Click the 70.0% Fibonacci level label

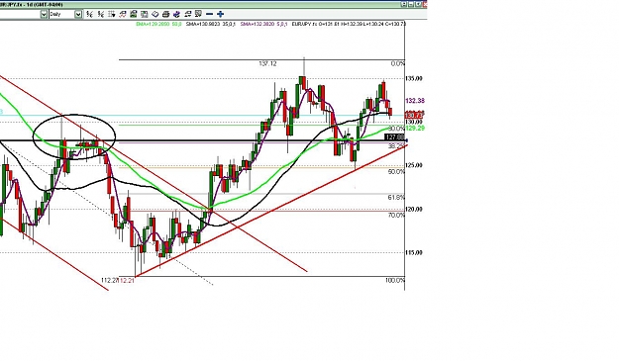point(396,216)
